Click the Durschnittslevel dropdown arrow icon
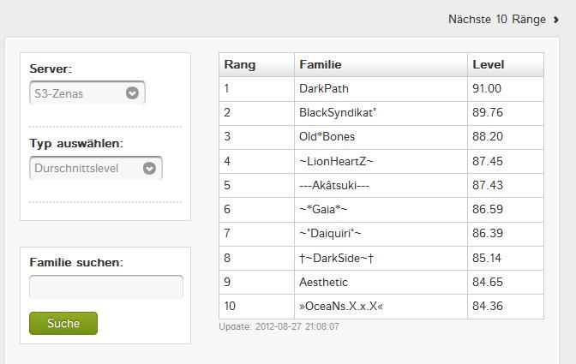The height and width of the screenshot is (364, 576). 149,168
